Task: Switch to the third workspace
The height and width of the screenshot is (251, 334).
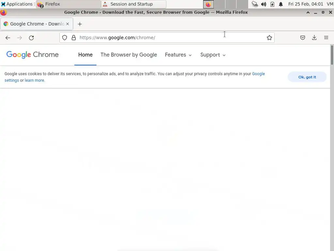Action: [x=231, y=4]
